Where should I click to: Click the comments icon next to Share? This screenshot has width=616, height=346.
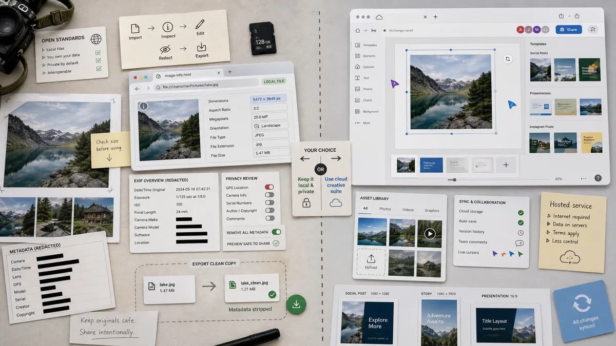pyautogui.click(x=592, y=30)
